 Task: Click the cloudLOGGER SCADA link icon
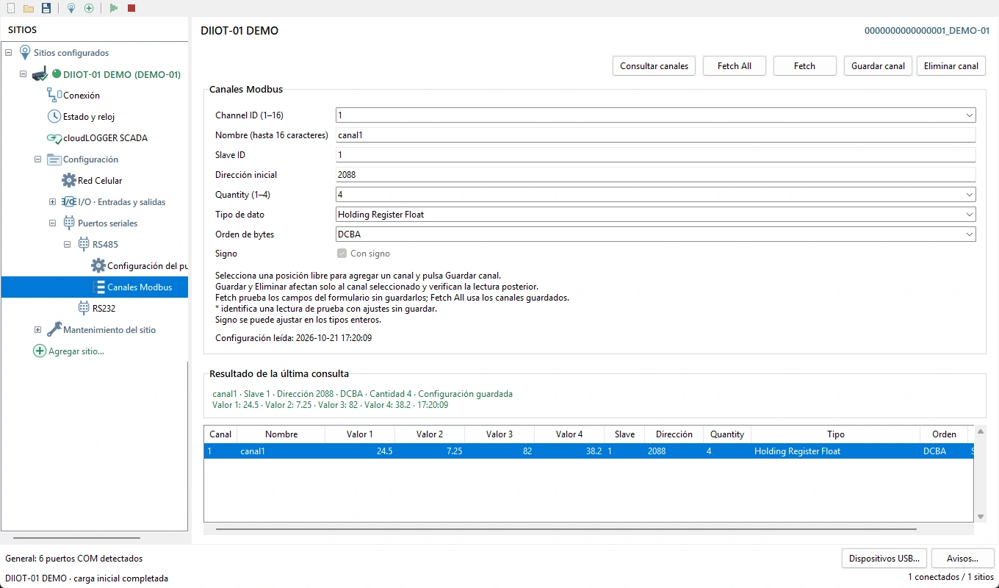pos(54,137)
